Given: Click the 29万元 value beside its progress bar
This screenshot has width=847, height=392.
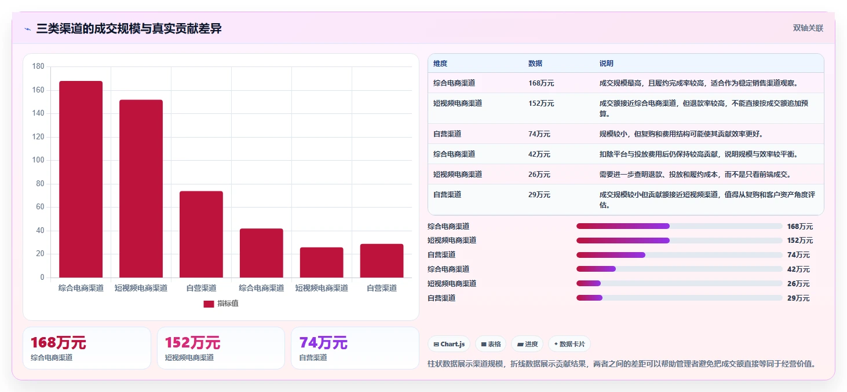Looking at the screenshot, I should [x=798, y=298].
